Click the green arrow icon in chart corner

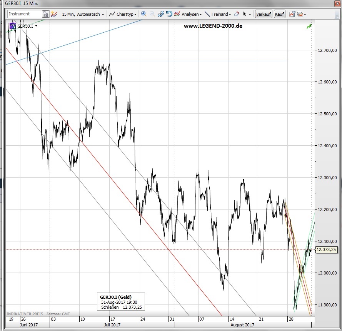click(309, 26)
